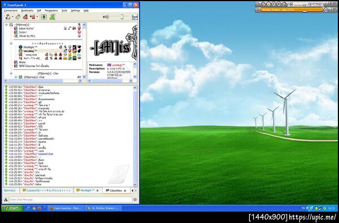This screenshot has width=339, height=223.
Task: Open the Connections menu
Action: pyautogui.click(x=11, y=10)
